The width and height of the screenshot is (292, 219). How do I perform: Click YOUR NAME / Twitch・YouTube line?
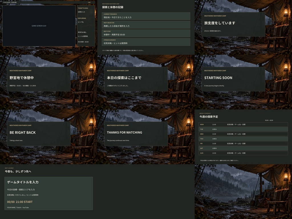18,208
